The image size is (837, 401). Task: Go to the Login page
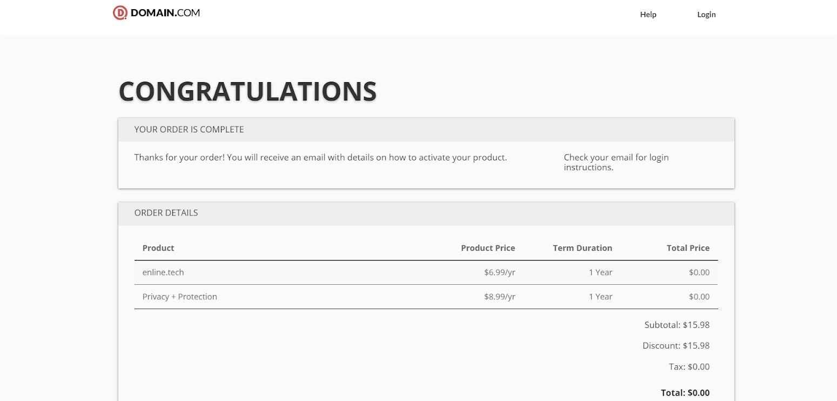pyautogui.click(x=706, y=15)
